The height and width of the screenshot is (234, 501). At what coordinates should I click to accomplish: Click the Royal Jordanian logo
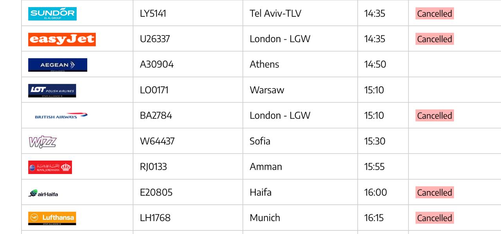point(50,167)
